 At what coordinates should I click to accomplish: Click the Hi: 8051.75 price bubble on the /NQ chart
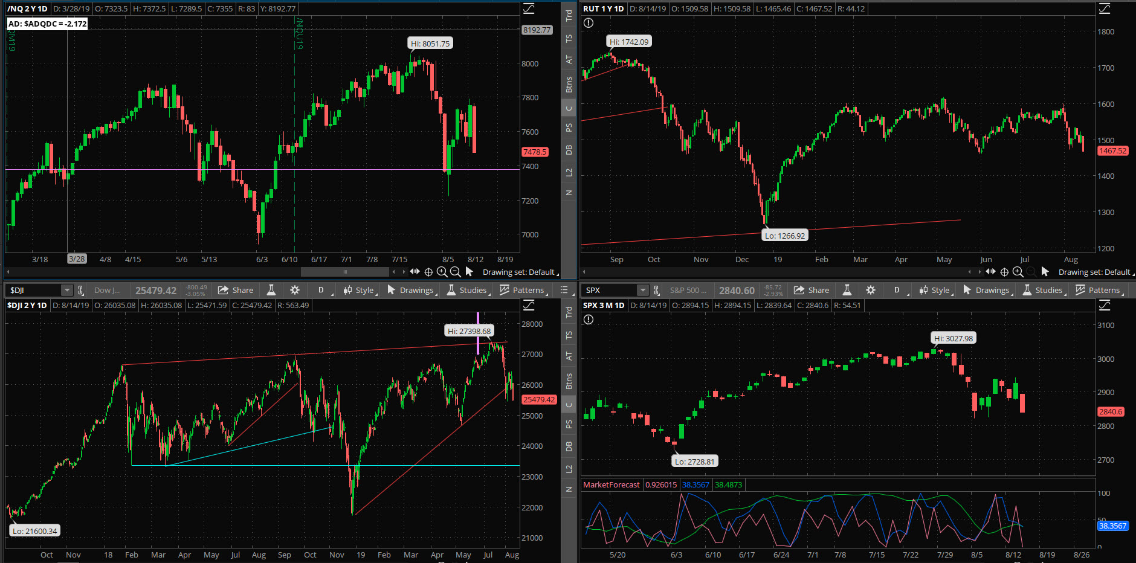[430, 43]
